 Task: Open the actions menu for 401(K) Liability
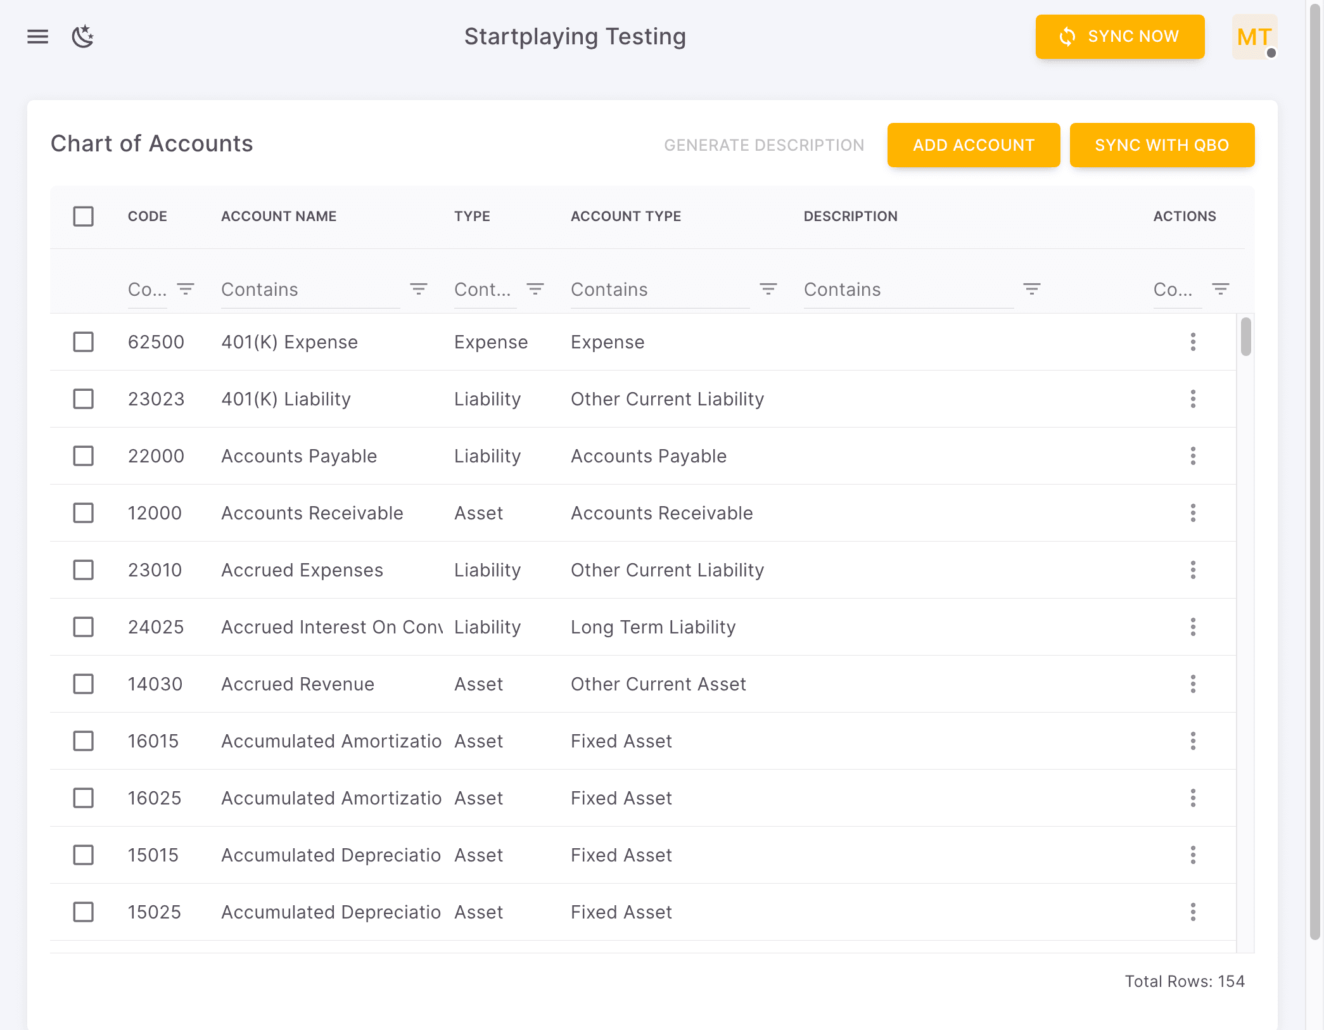(1194, 399)
